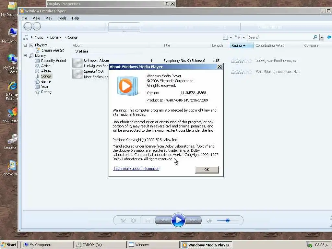Expand breadcrumb arrow before Music
Viewport: 332px width, 249px height.
(x=32, y=37)
